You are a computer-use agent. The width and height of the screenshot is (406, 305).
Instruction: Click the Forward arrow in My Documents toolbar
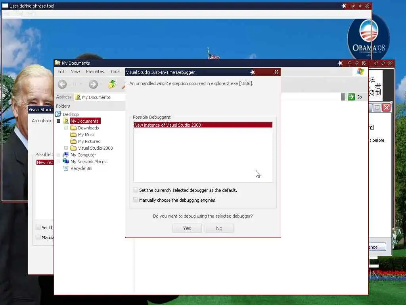tap(93, 84)
